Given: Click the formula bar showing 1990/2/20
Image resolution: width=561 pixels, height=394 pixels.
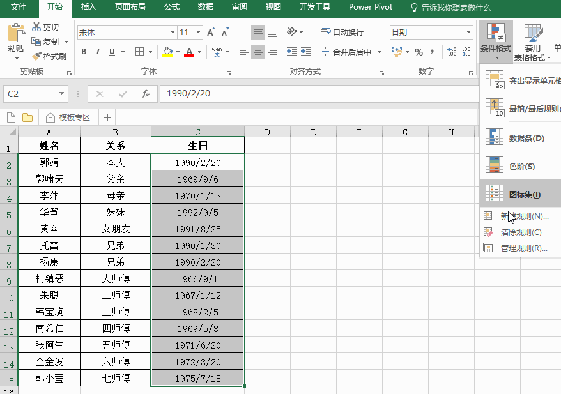Looking at the screenshot, I should point(318,94).
